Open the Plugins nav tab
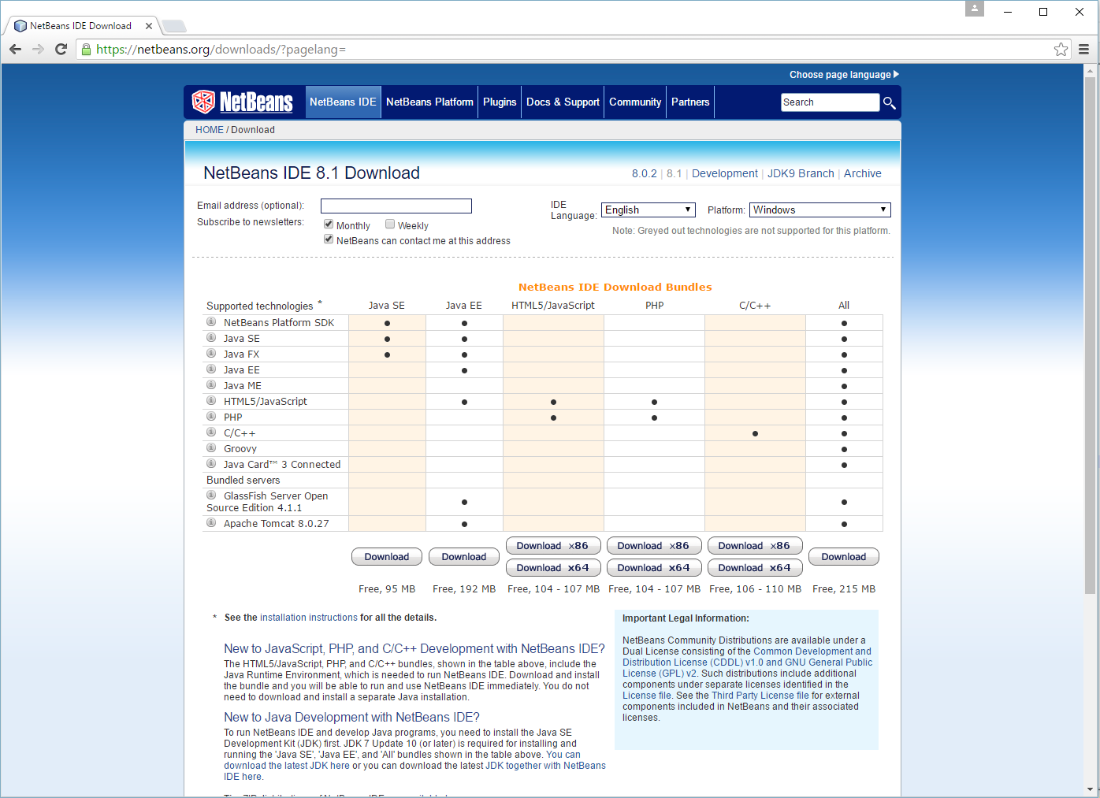1100x798 pixels. 500,102
